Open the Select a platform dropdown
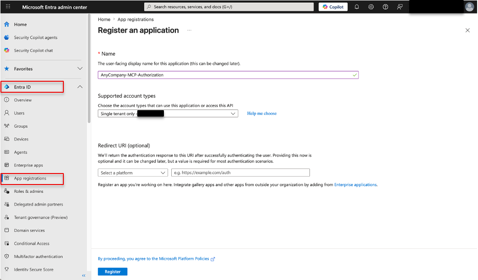 point(133,173)
